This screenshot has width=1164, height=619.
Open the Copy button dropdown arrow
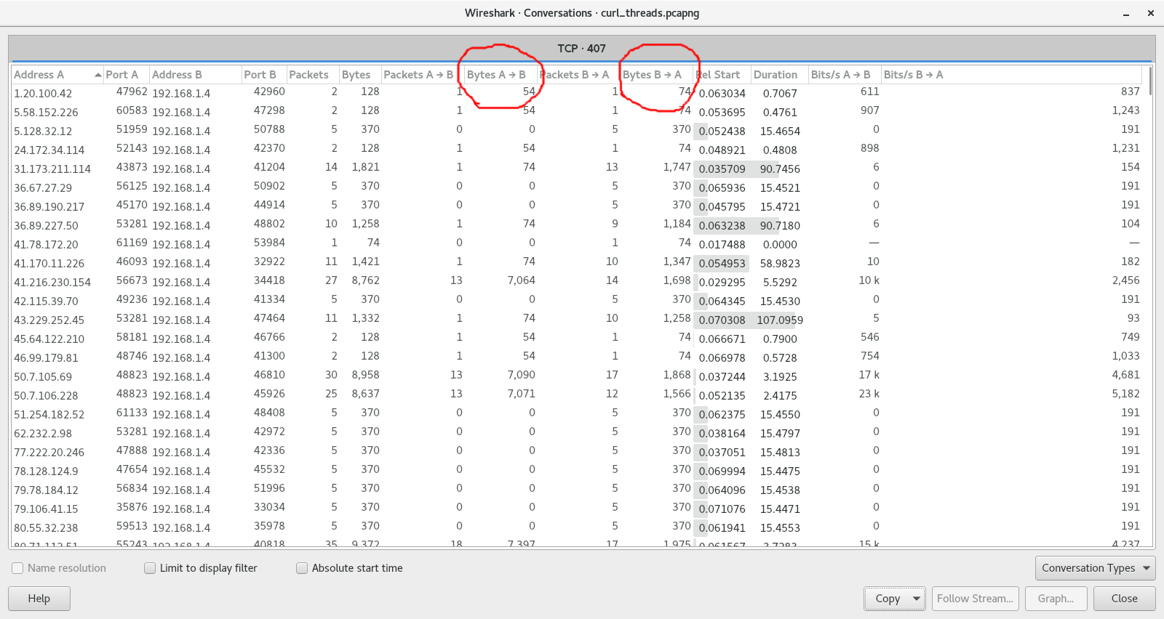(917, 599)
